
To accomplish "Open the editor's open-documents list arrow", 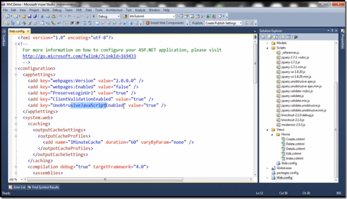I will click(255, 31).
